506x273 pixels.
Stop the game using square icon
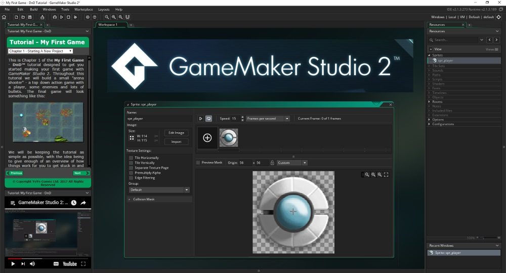tap(68, 17)
